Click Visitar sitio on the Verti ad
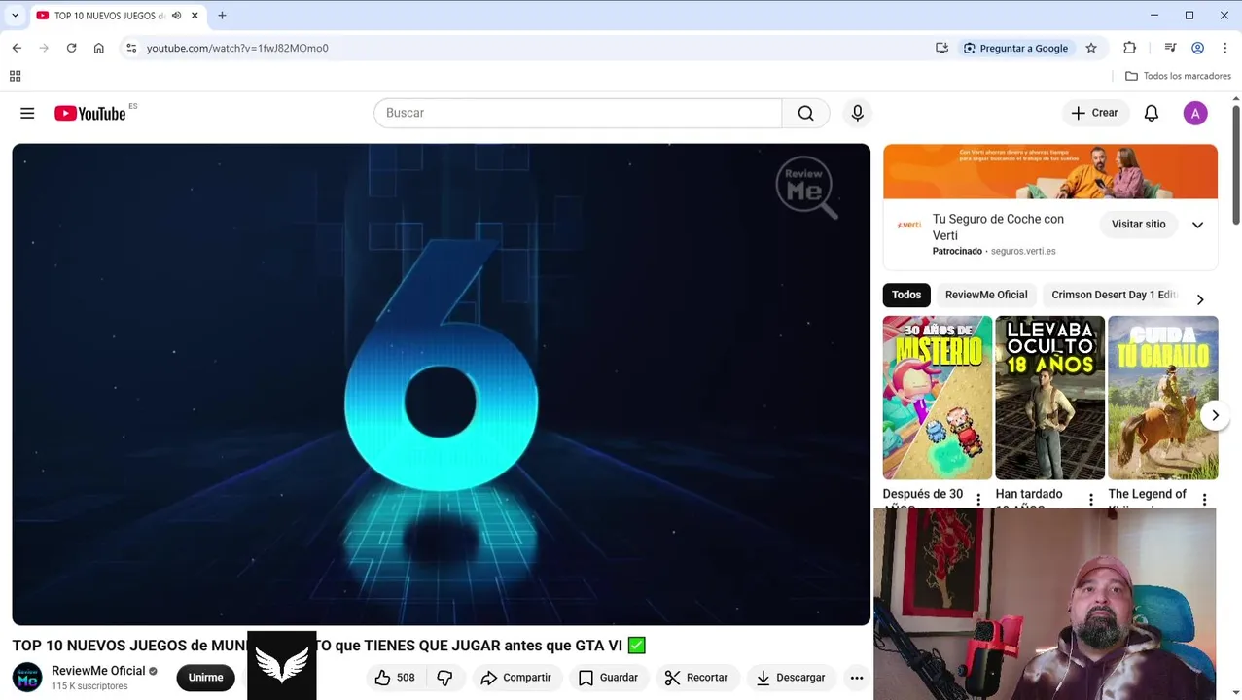Image resolution: width=1242 pixels, height=700 pixels. (x=1138, y=225)
